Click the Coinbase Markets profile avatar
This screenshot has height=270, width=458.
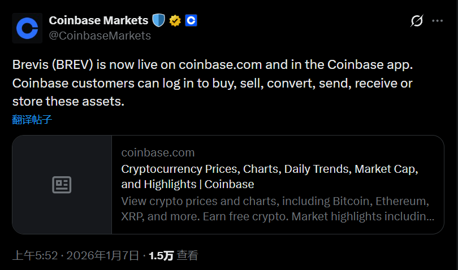pyautogui.click(x=27, y=28)
